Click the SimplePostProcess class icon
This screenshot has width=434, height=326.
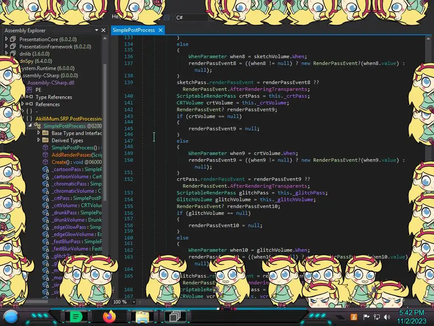point(37,126)
